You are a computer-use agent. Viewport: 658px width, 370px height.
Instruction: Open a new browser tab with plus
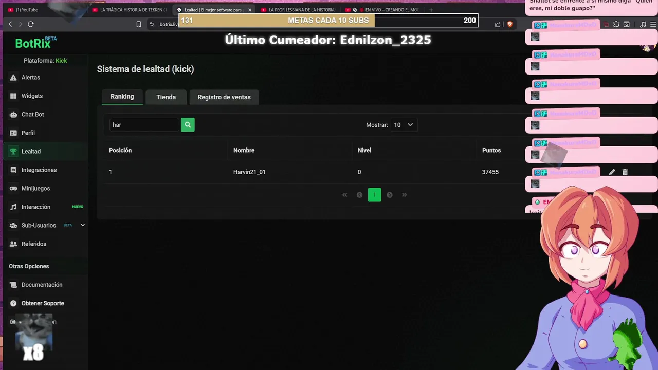click(x=431, y=10)
